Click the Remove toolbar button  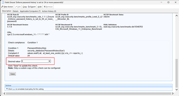[48, 7]
